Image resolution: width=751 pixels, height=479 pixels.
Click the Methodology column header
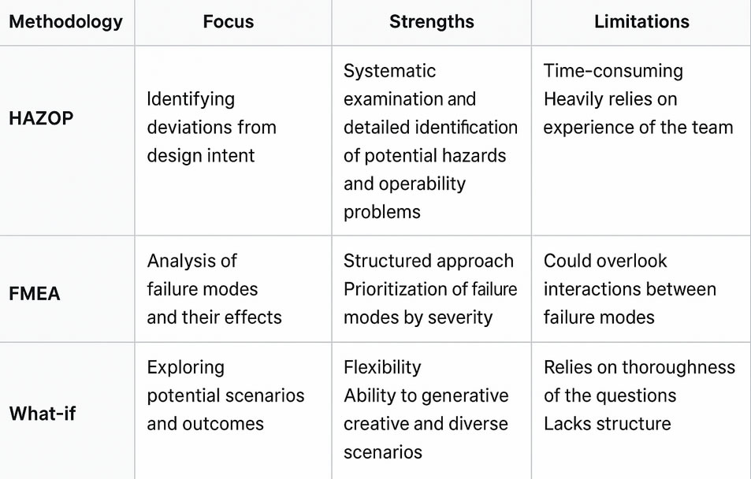point(66,21)
